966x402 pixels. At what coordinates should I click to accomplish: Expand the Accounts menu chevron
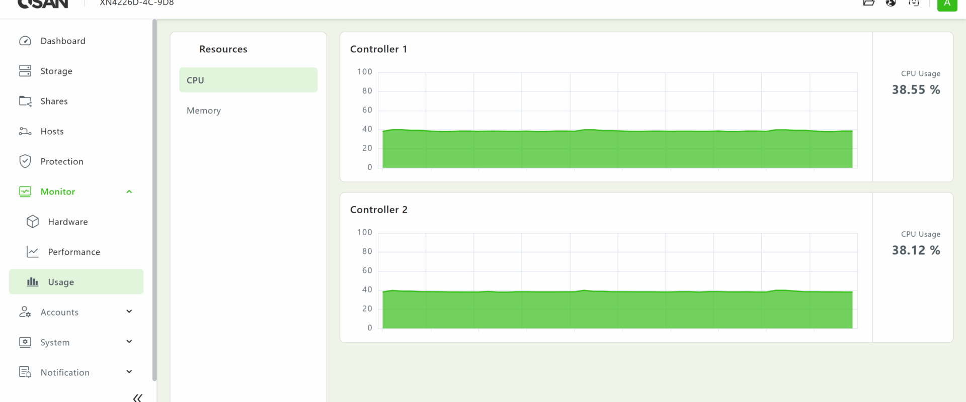129,312
